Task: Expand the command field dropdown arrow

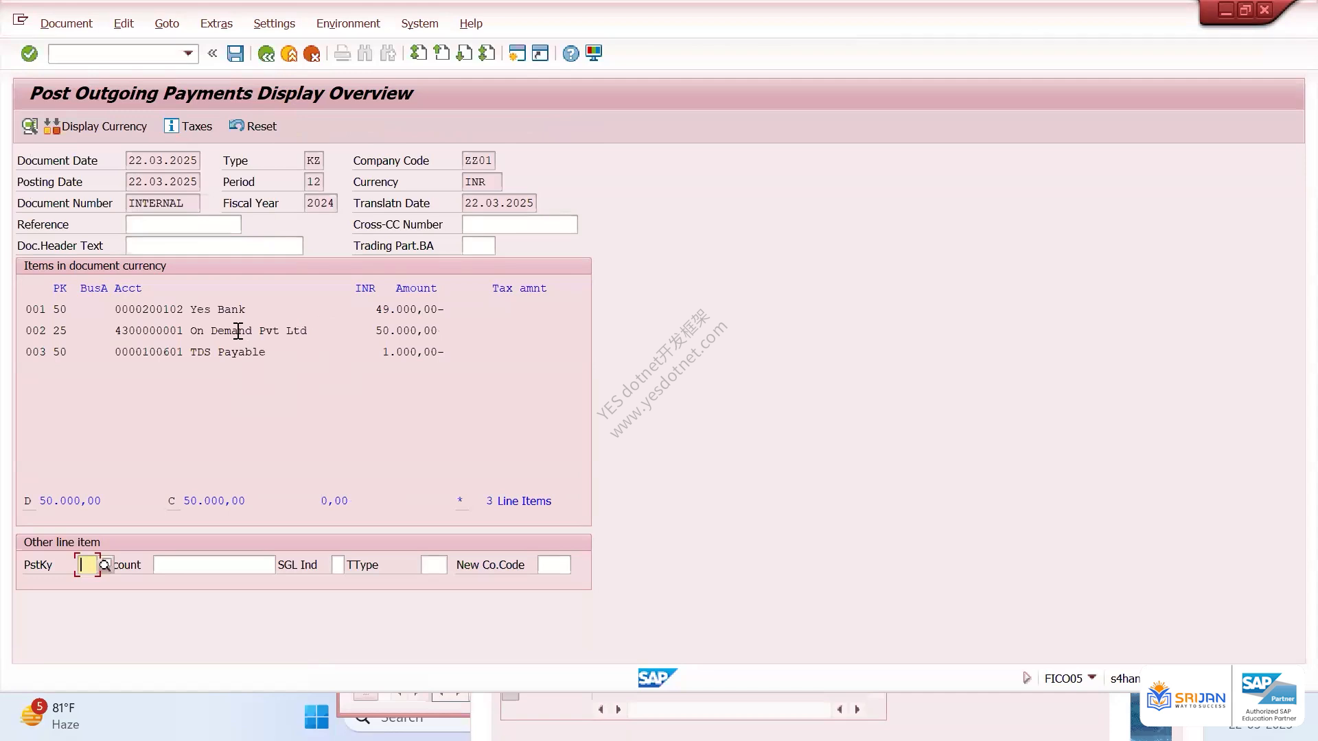Action: (x=187, y=54)
